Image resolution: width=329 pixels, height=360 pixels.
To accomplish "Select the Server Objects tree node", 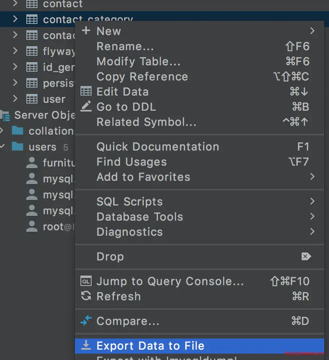I will coord(40,115).
